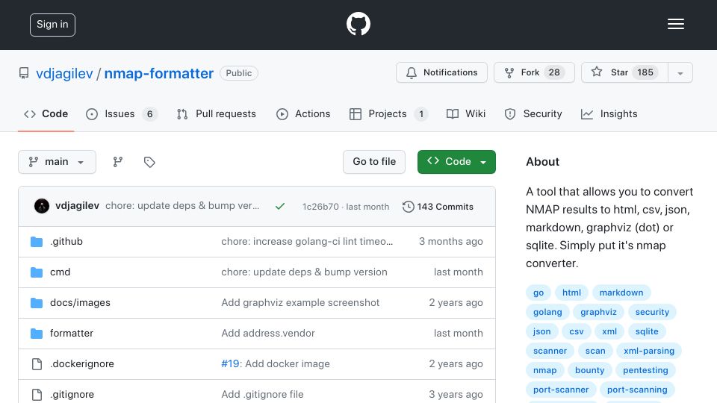The width and height of the screenshot is (717, 403).
Task: Click vdjagilev's avatar in latest commit
Action: 42,206
